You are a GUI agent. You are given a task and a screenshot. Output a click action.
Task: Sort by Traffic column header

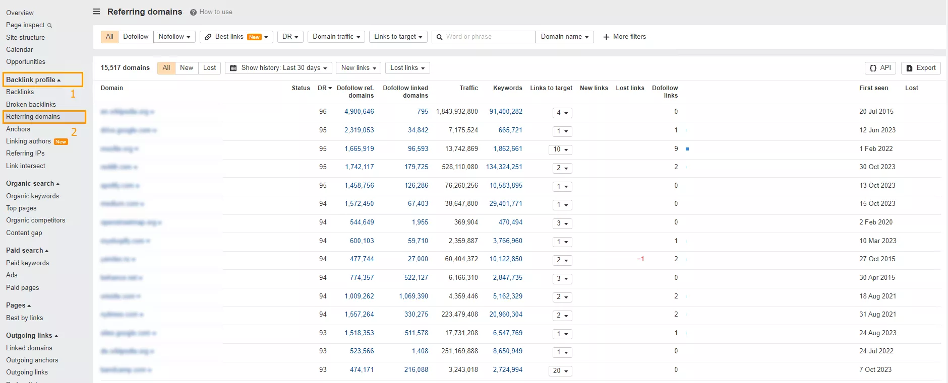468,88
